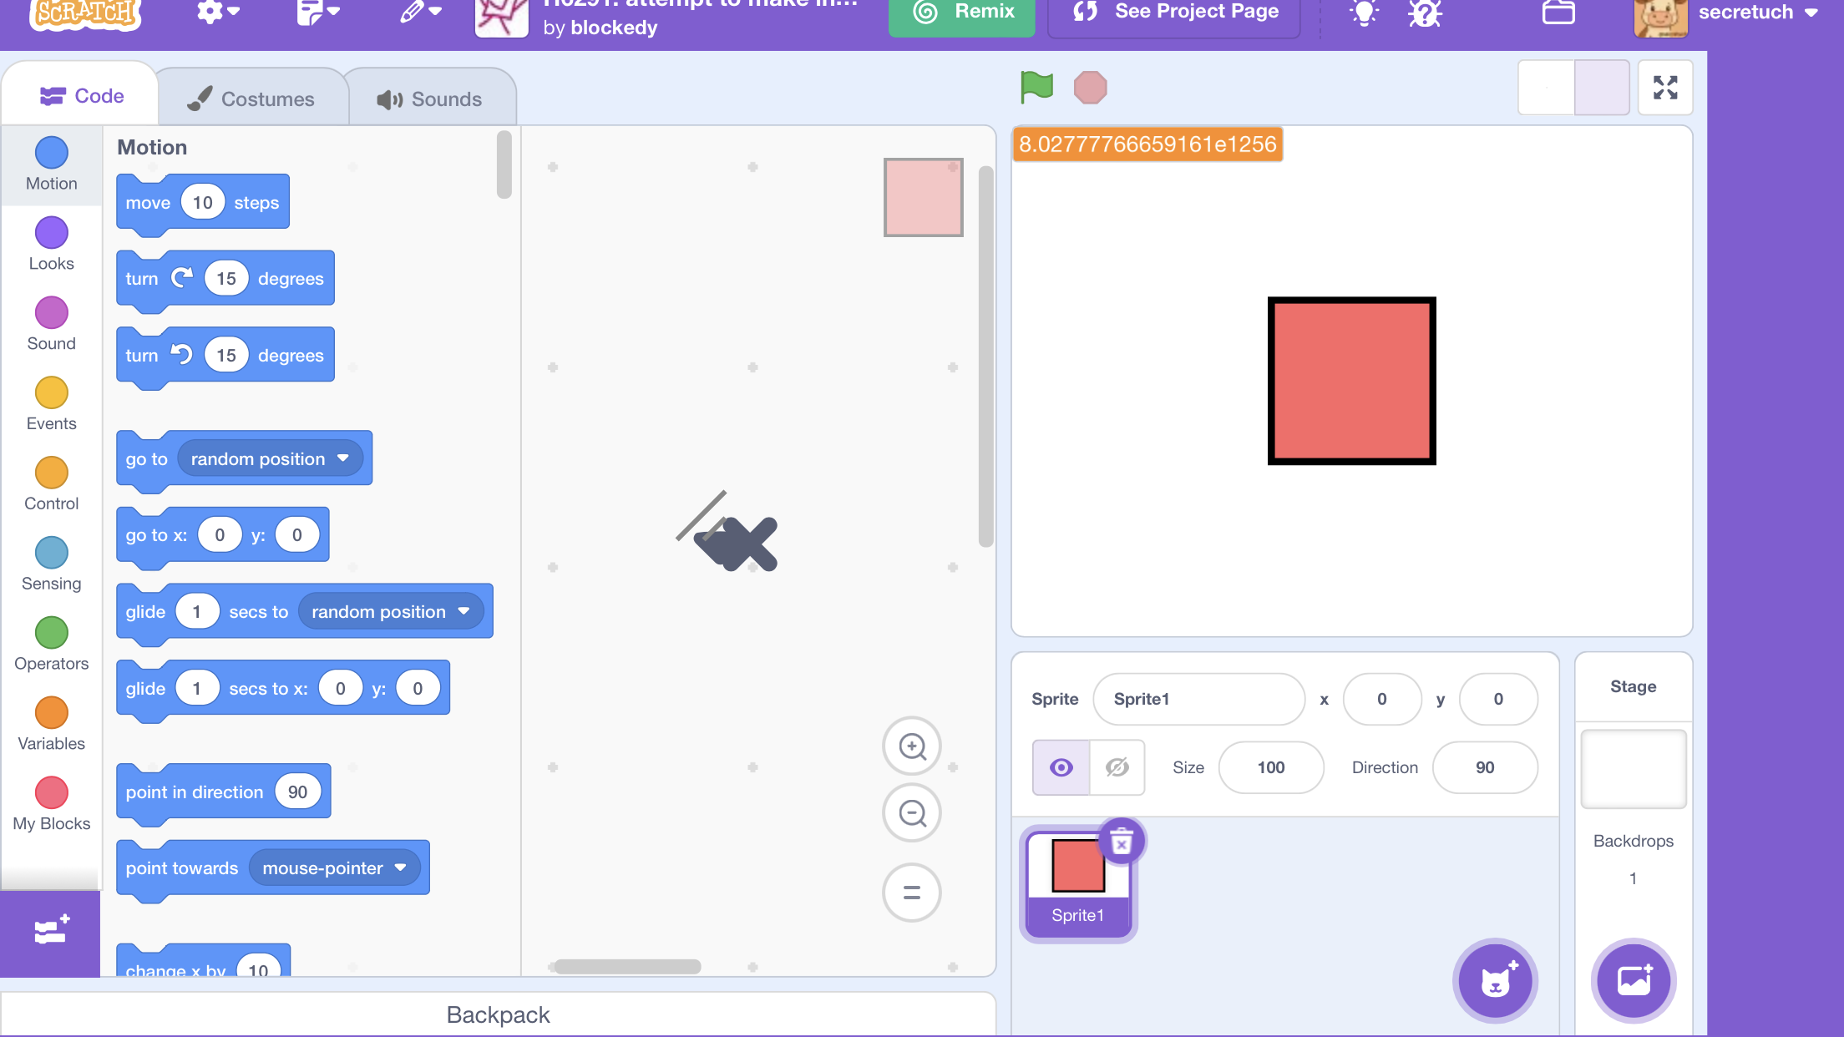Image resolution: width=1844 pixels, height=1037 pixels.
Task: Select the Control block category
Action: 51,485
